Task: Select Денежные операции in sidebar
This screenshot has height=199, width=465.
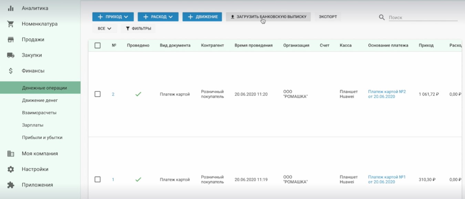Action: point(40,88)
